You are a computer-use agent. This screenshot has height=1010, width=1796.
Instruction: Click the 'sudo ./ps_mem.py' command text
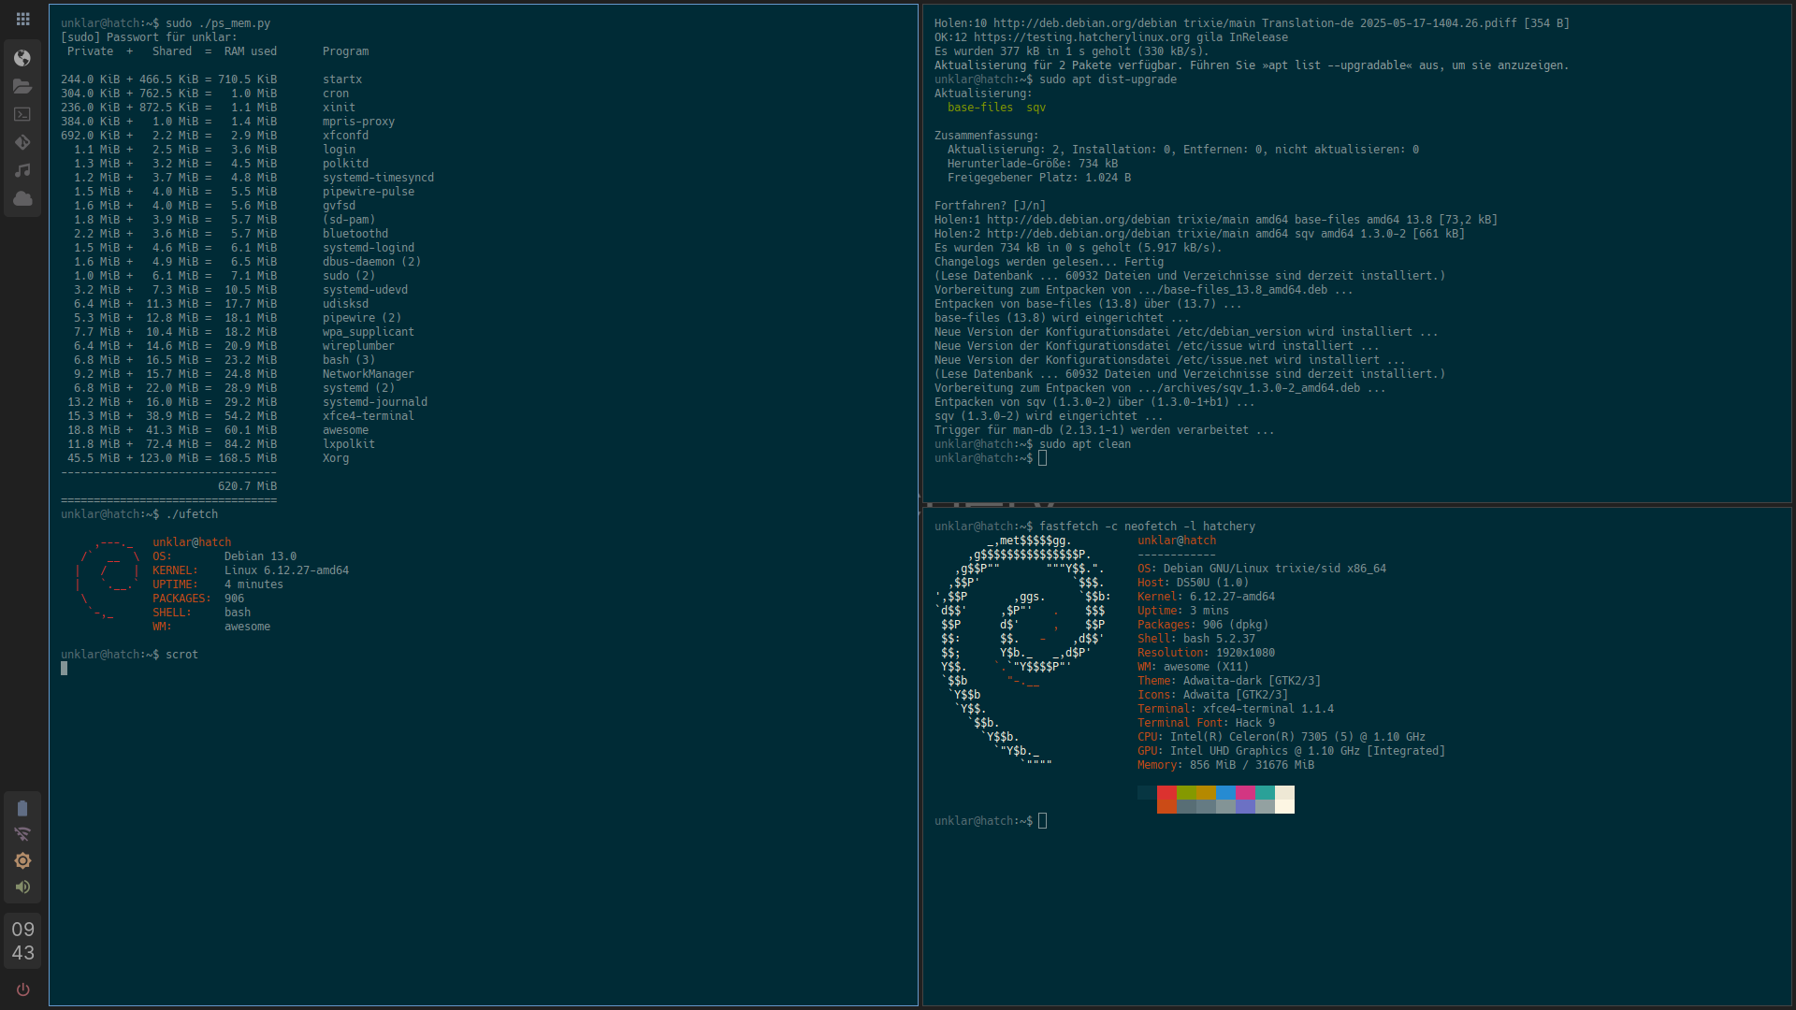(x=218, y=23)
